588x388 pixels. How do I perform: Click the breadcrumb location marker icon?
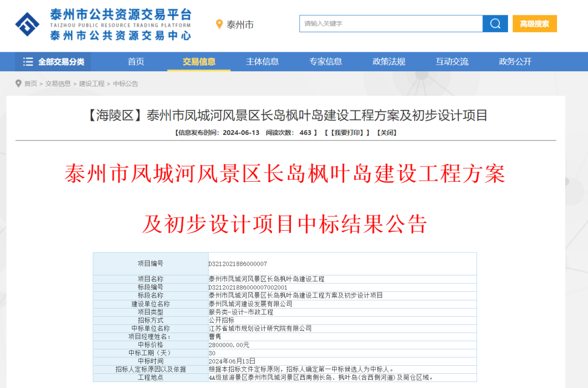[x=19, y=84]
